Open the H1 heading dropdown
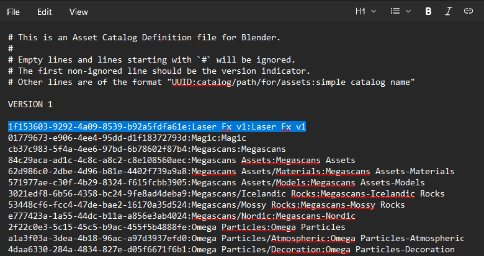 pyautogui.click(x=365, y=11)
